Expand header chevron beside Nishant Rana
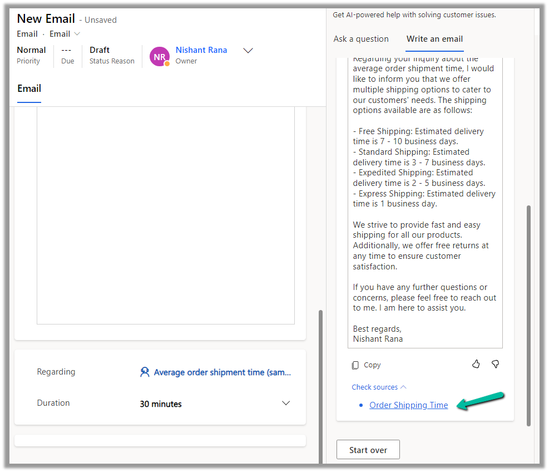Viewport: 549px width, 472px height. (248, 51)
